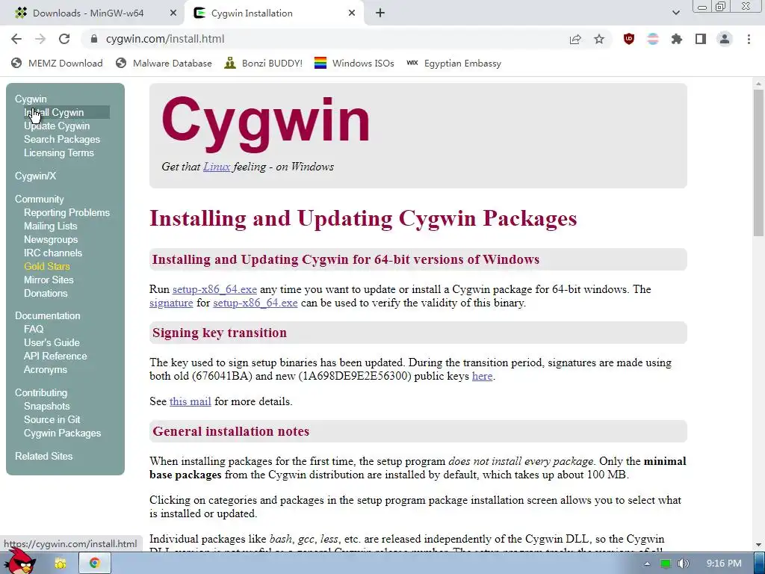The image size is (765, 574).
Task: Show hidden system tray icons arrow
Action: pos(647,564)
